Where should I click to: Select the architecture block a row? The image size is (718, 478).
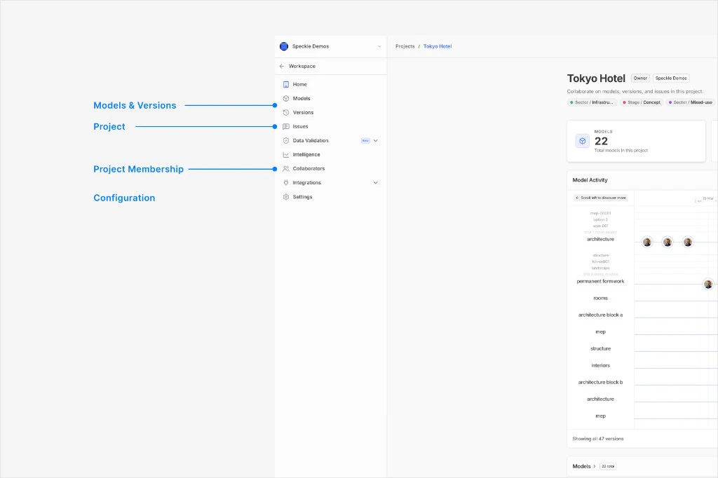coord(600,315)
